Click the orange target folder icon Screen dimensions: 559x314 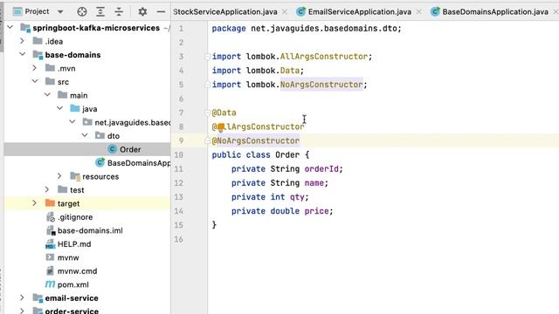pos(50,203)
